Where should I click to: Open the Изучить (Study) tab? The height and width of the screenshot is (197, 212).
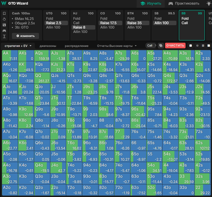pyautogui.click(x=151, y=3)
